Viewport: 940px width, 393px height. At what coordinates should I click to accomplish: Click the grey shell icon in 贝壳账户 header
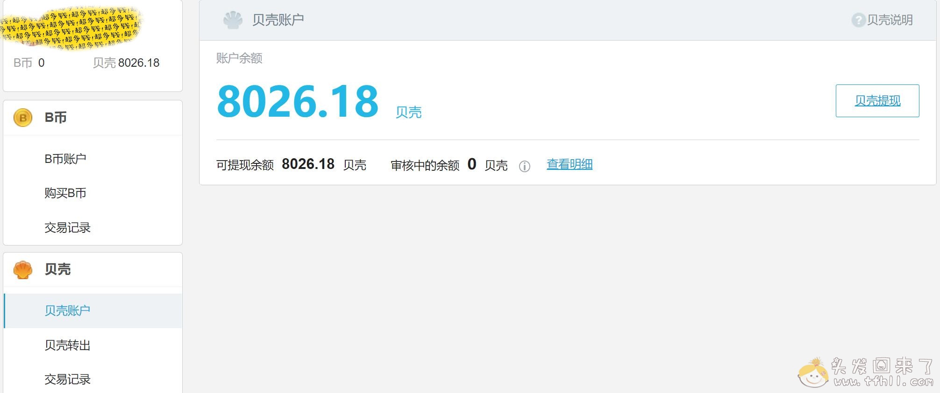233,20
